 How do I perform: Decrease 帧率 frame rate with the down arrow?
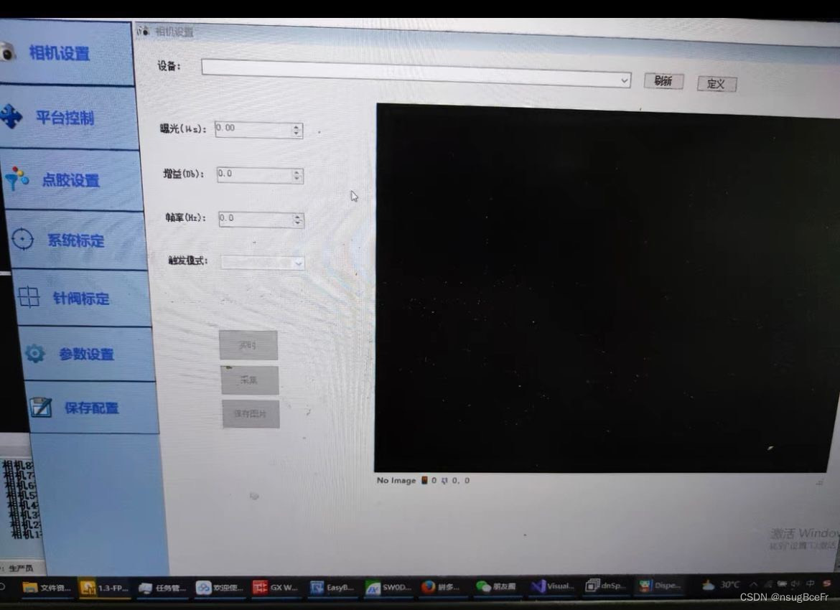tap(298, 223)
